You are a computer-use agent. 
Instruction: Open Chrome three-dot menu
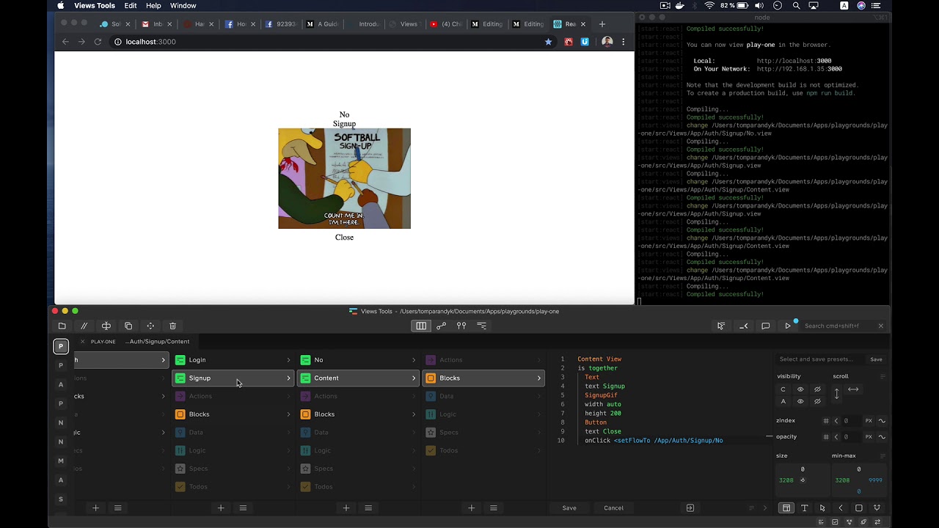point(624,42)
